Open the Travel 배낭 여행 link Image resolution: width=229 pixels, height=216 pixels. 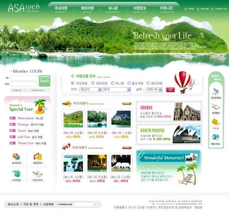[28, 131]
